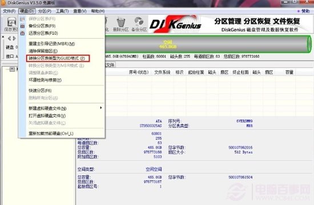314x205 pixels.
Task: Click partition table type value MBR
Action: point(249,126)
